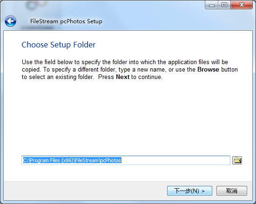Click the blank white area of the wizard page
Viewport: 256px width, 204px height.
coord(128,117)
